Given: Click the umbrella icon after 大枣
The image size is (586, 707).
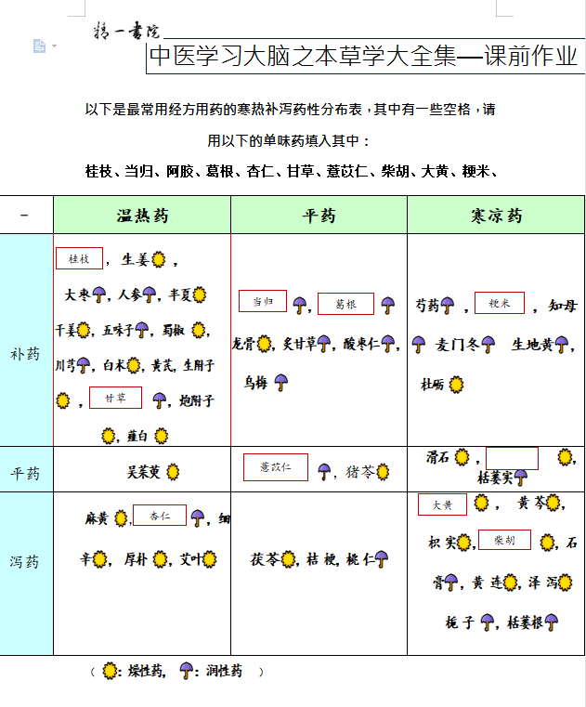Looking at the screenshot, I should [99, 295].
